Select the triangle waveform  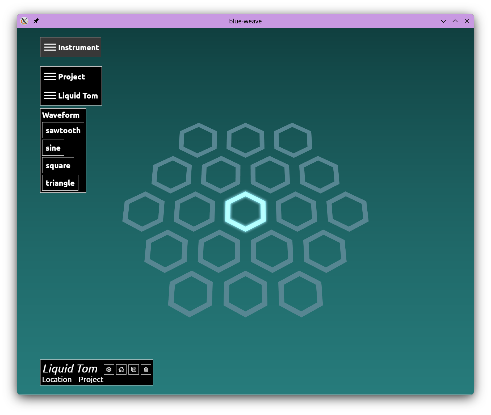click(60, 183)
